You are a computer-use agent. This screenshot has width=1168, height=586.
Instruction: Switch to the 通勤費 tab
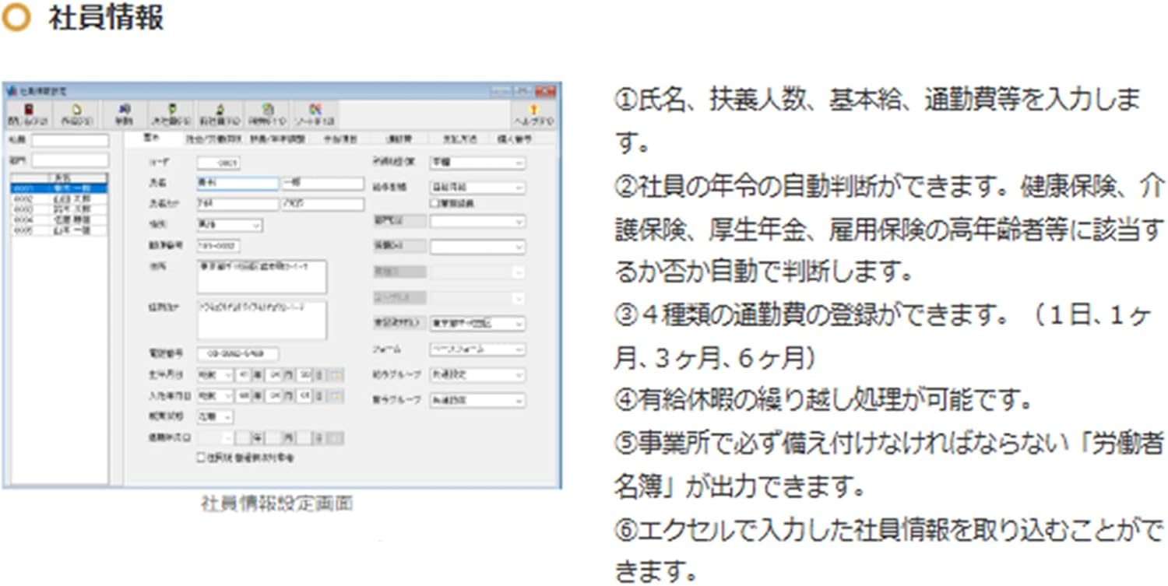399,139
